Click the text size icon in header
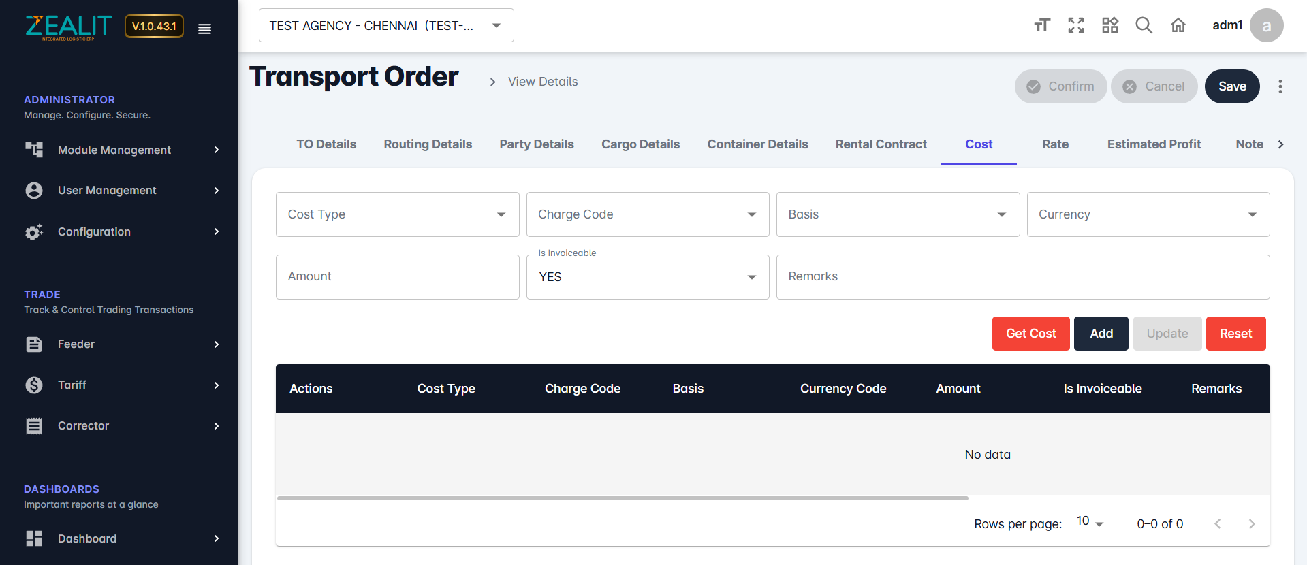This screenshot has width=1307, height=565. [1042, 26]
